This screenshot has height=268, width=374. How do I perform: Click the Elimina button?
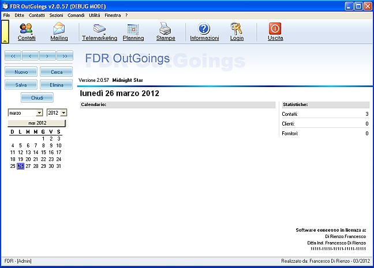pos(57,85)
